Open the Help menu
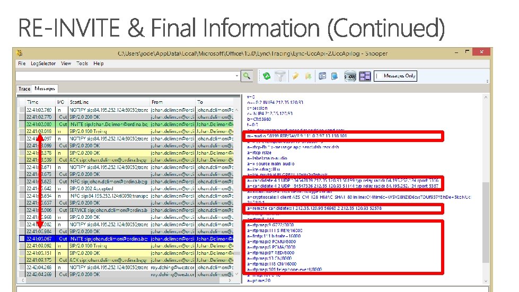 tap(98, 64)
